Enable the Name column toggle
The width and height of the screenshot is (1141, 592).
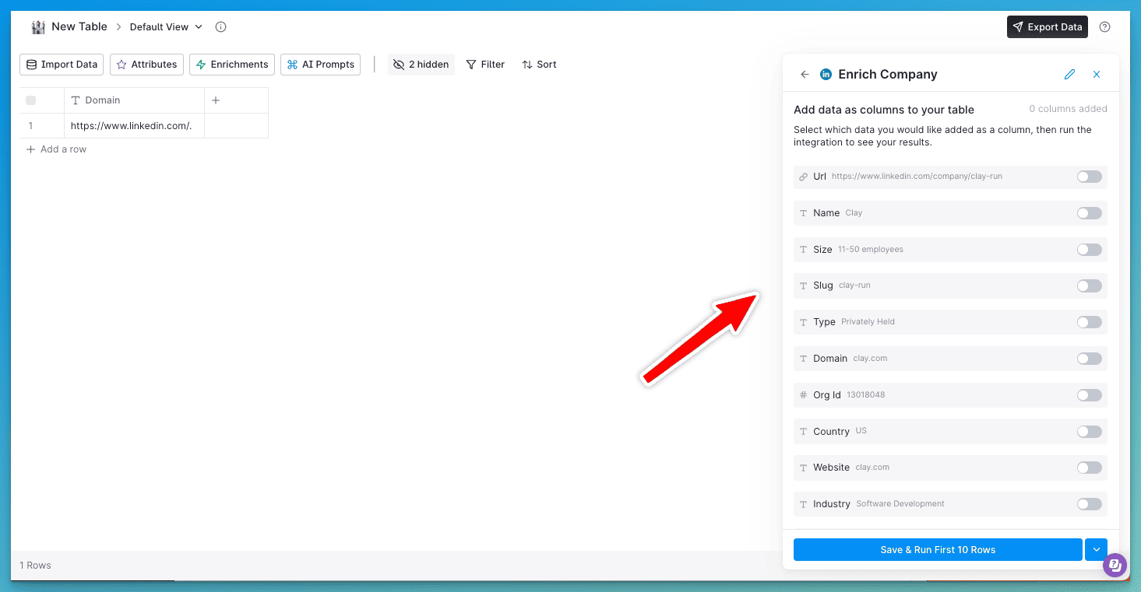1089,213
